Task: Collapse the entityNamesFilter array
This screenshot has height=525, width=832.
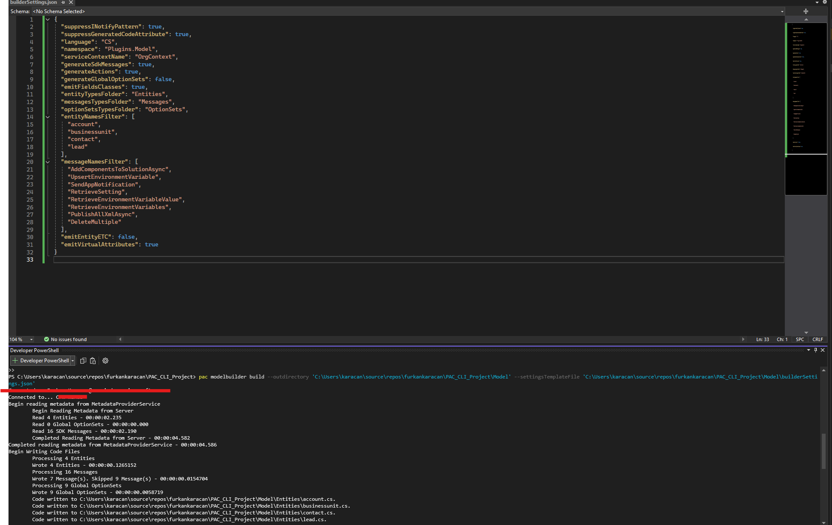Action: [x=47, y=117]
